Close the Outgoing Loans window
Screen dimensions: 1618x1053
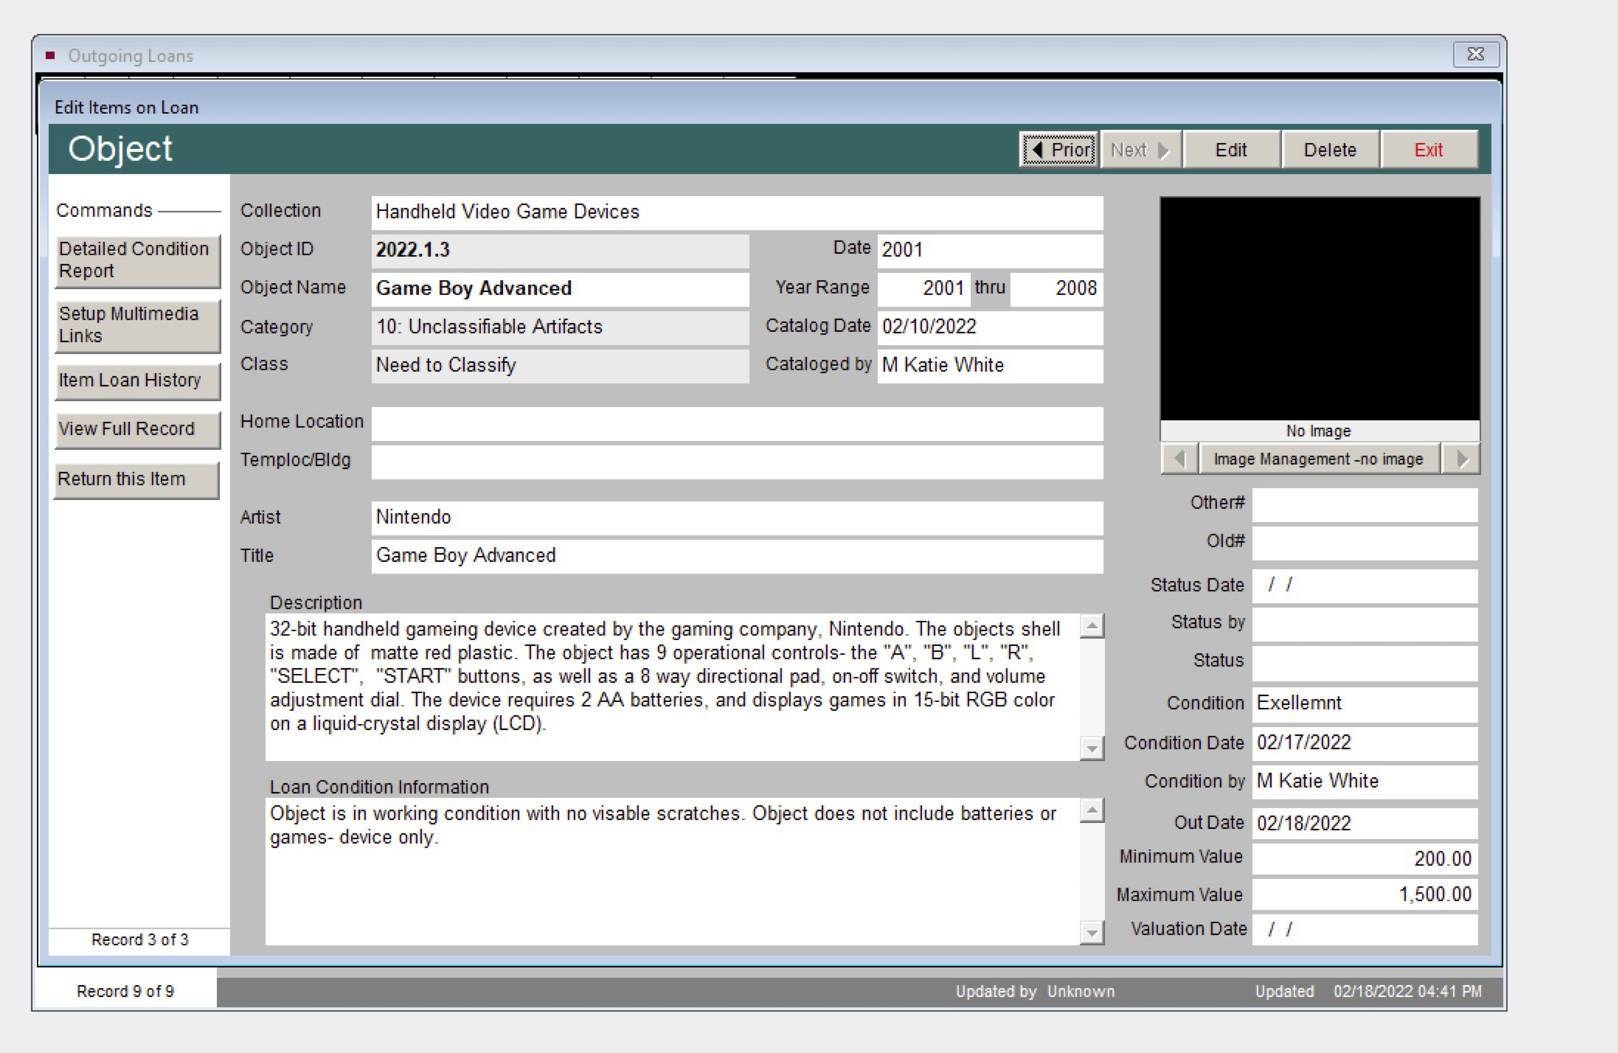1475,55
